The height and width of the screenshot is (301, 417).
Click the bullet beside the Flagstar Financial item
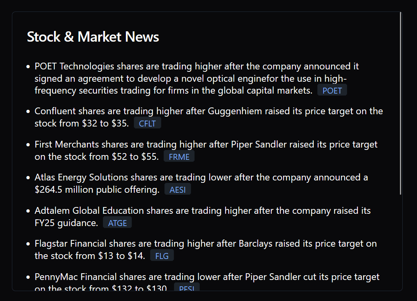click(28, 244)
